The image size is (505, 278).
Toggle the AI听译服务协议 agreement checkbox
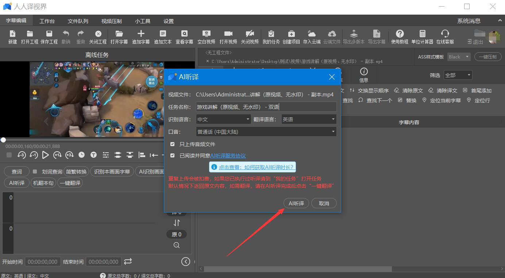coord(173,156)
